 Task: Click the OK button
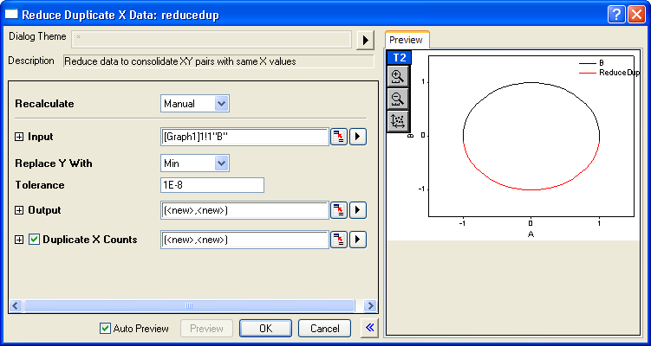pos(265,329)
